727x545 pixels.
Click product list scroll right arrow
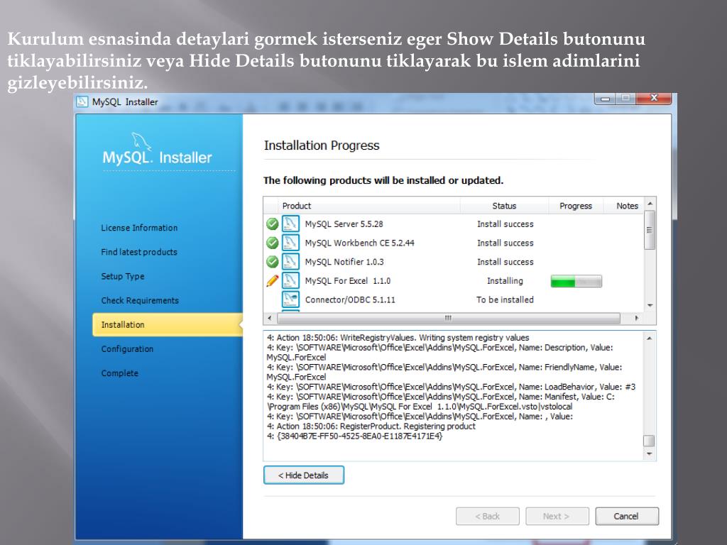click(637, 318)
